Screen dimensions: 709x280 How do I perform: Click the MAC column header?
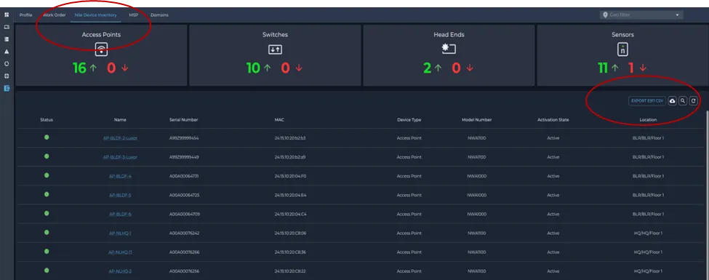279,120
